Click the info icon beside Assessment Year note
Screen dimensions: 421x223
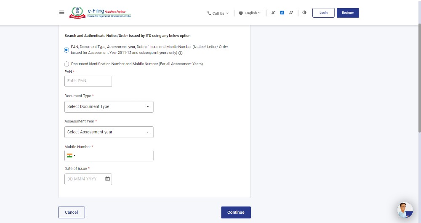tap(181, 53)
